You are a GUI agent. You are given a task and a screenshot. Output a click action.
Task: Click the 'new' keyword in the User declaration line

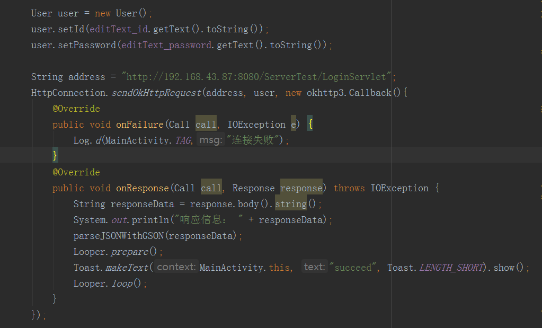click(103, 13)
